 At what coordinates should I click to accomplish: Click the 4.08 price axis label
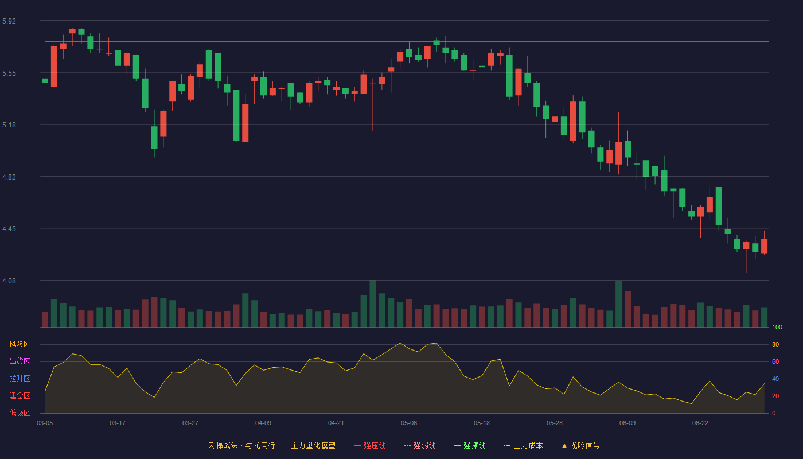point(9,281)
